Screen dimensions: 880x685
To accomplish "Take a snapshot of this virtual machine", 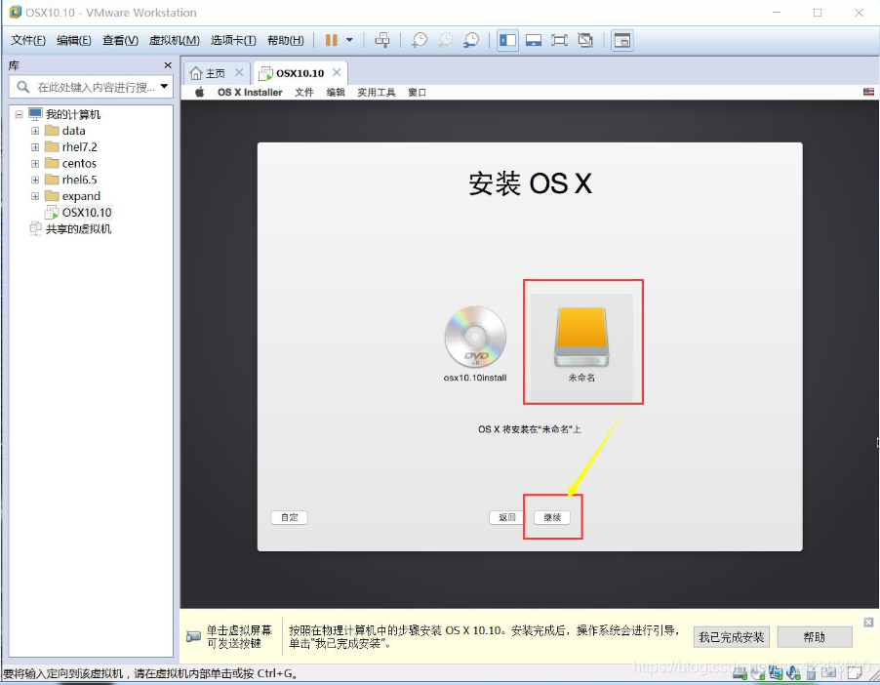I will (x=419, y=40).
